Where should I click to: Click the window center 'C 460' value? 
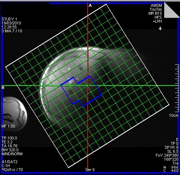click(171, 170)
